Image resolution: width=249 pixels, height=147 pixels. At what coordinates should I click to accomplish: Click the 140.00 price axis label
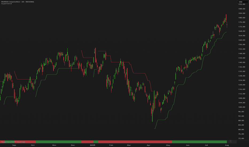pos(242,63)
